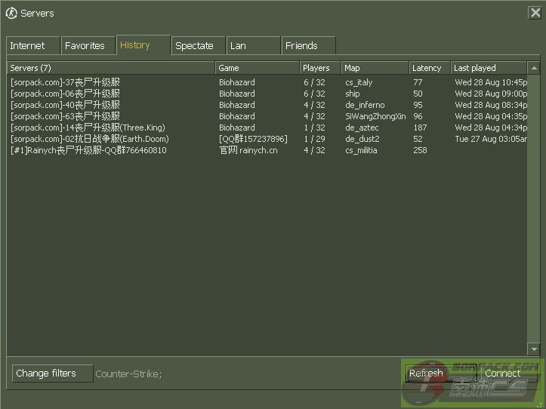Open the Favorites tab
Screen dimensions: 546x409
click(x=88, y=45)
